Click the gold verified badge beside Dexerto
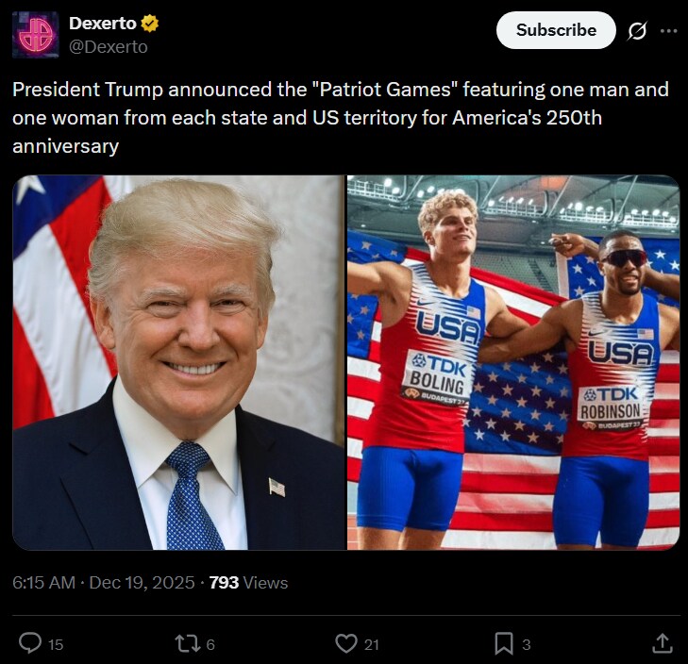Screen dimensions: 688x664 pyautogui.click(x=149, y=24)
